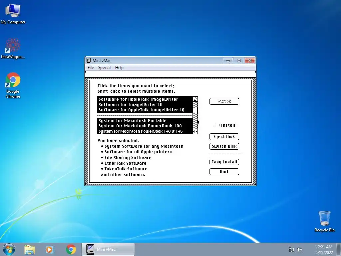
Task: Open the Help menu in Mini vMac
Action: (x=119, y=68)
